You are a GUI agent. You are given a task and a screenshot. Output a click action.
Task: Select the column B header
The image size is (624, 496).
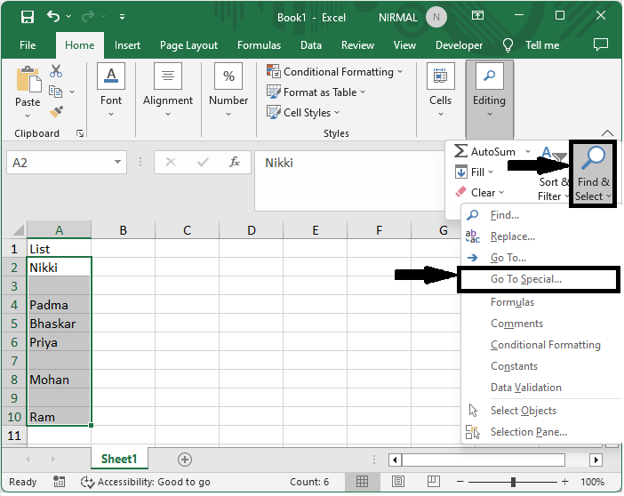(x=123, y=230)
